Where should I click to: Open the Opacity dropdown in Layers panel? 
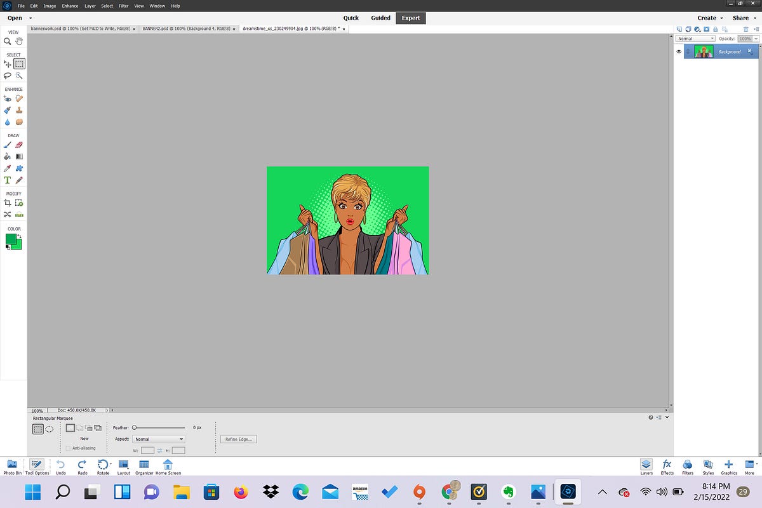[755, 38]
